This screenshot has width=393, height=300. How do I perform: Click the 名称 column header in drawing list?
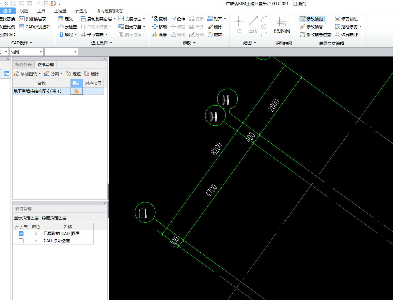[42, 83]
